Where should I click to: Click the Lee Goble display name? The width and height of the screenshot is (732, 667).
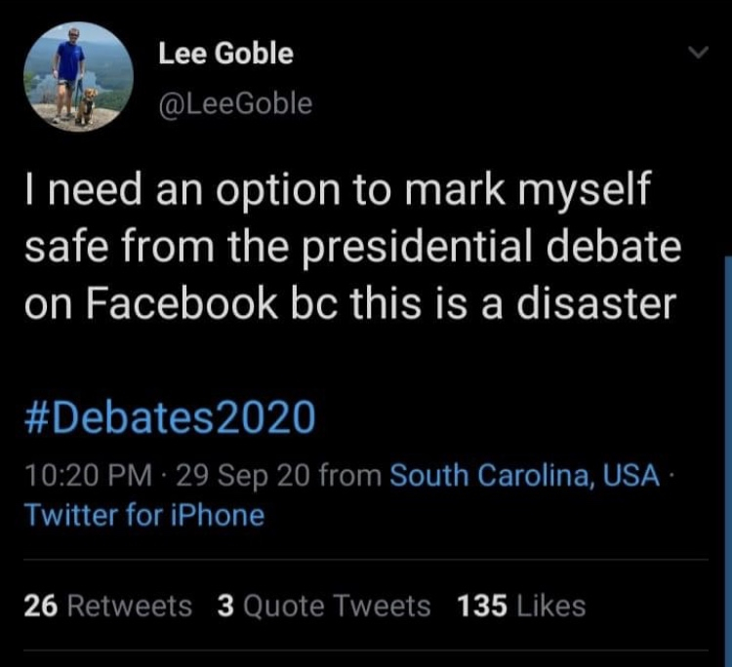click(224, 54)
